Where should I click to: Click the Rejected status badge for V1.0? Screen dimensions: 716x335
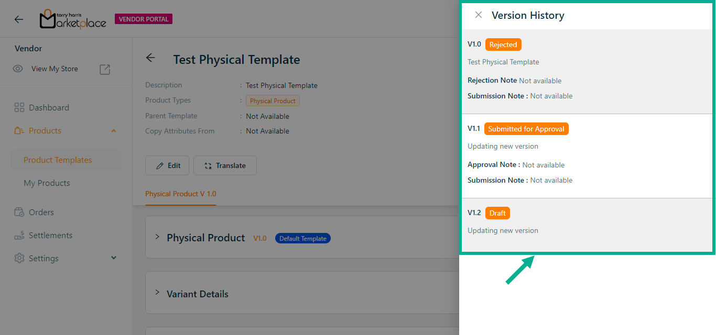[x=503, y=44]
